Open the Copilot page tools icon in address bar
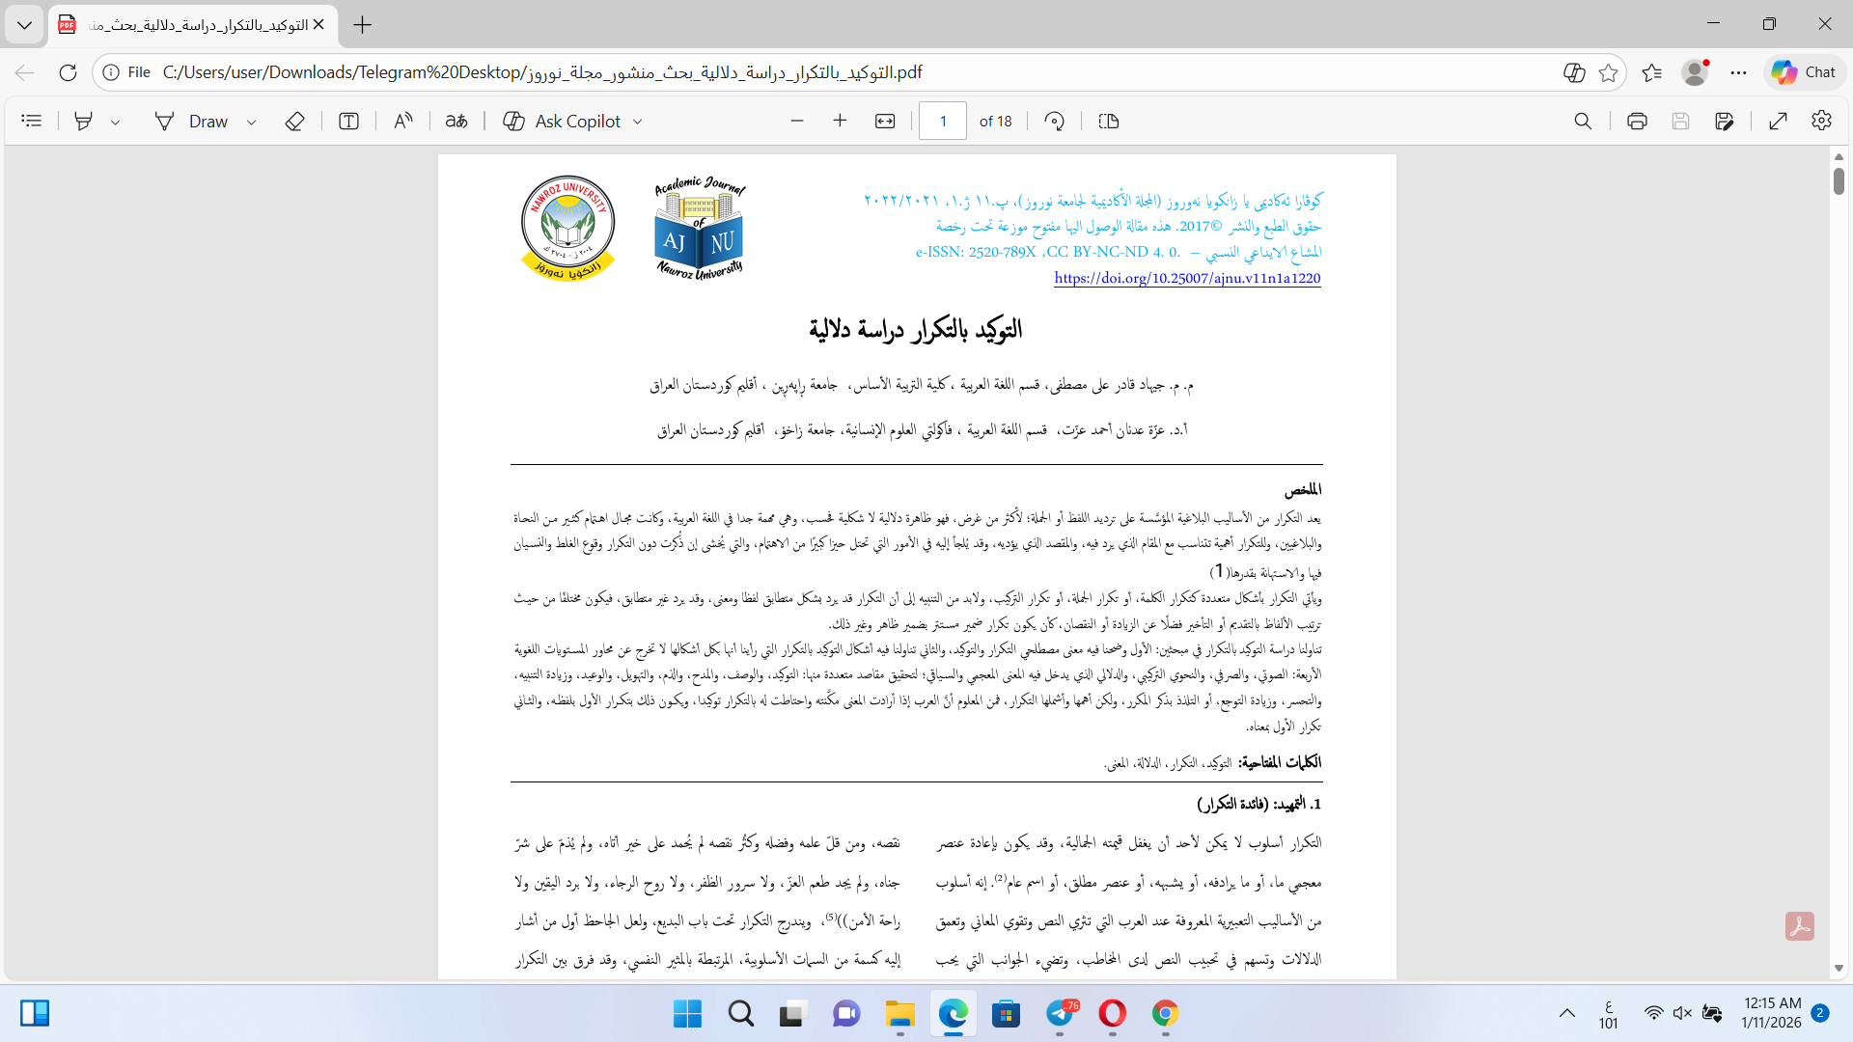This screenshot has height=1042, width=1853. click(x=1574, y=72)
